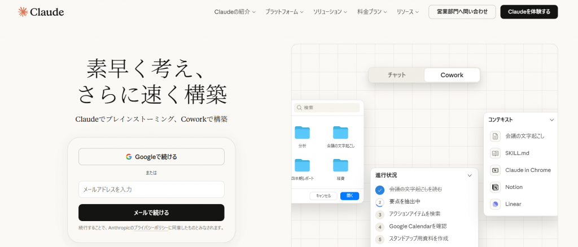Click the メールアドレスを入力 field
Viewport: 578px width, 247px height.
pyautogui.click(x=151, y=189)
